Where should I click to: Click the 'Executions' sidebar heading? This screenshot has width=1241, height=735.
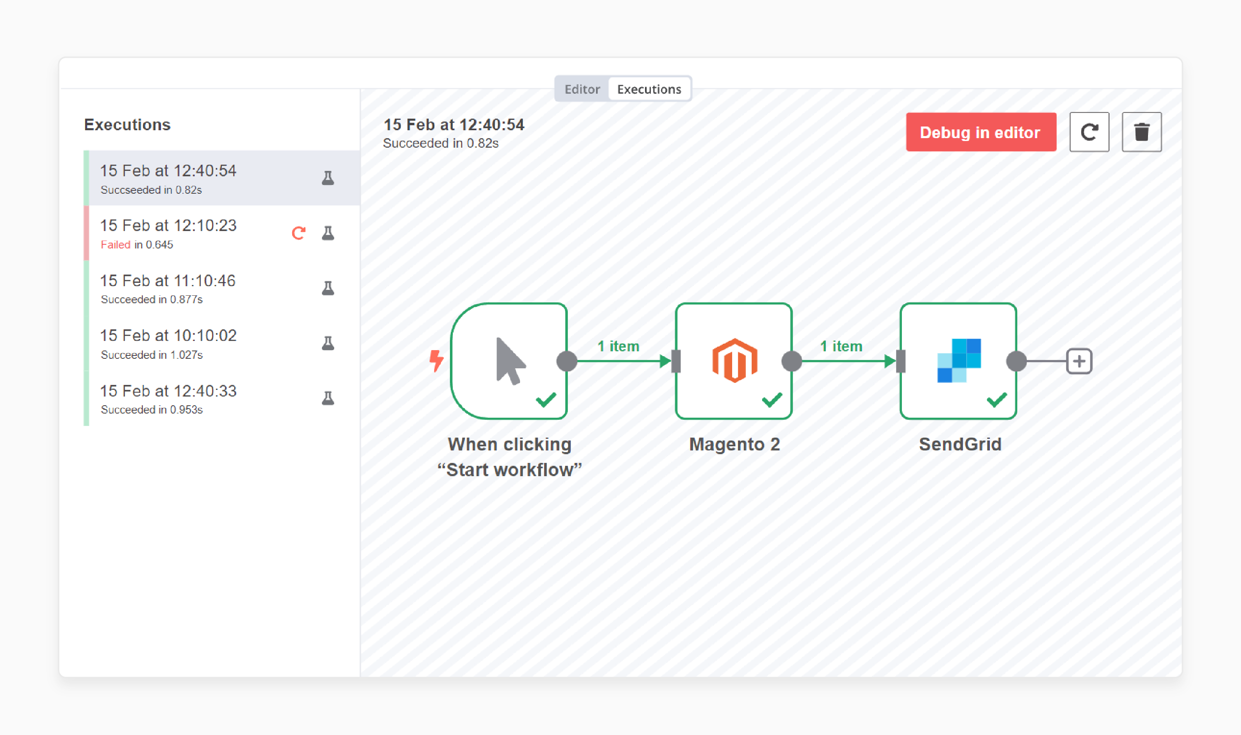127,124
